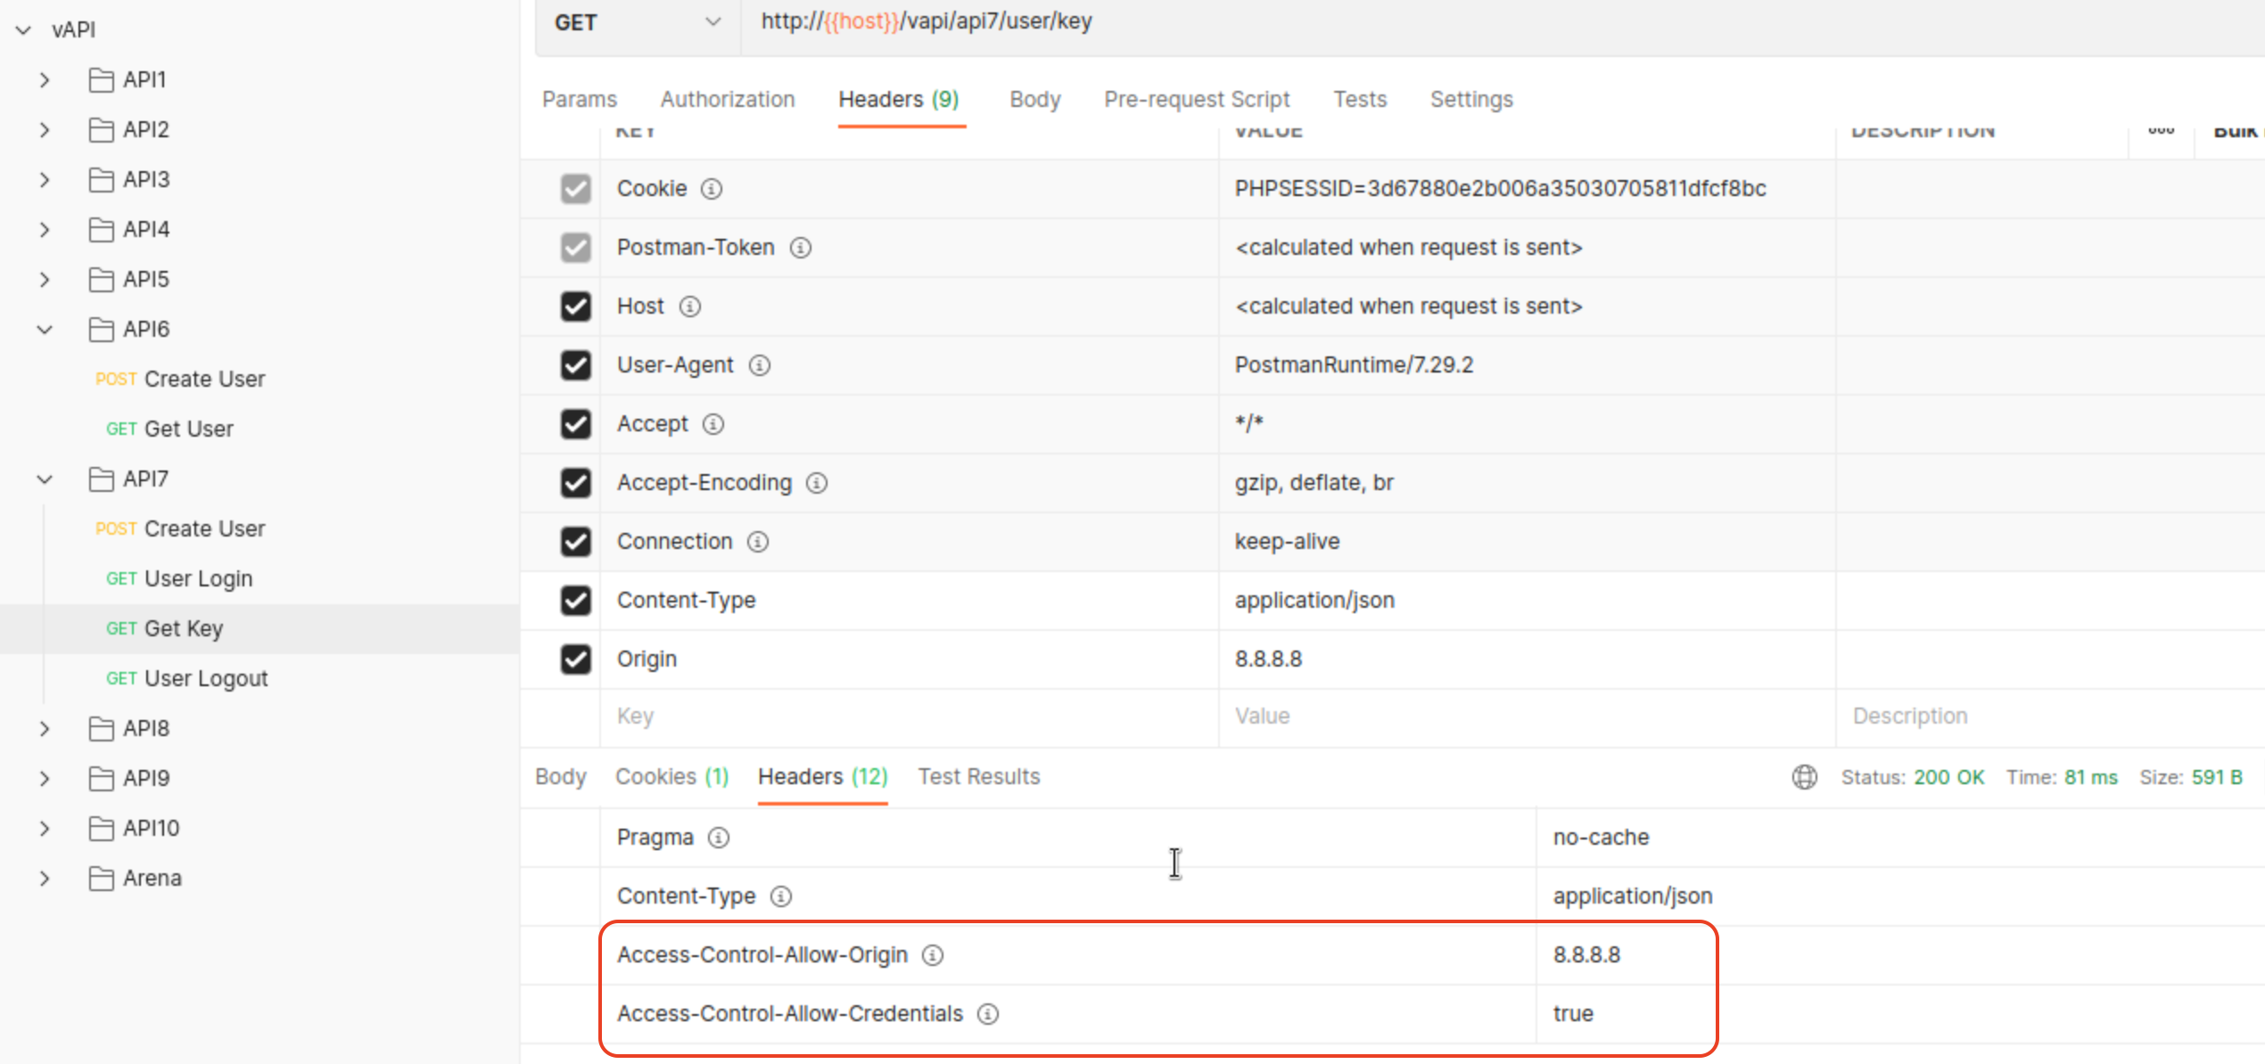The width and height of the screenshot is (2265, 1064).
Task: Open the API3 folder icon
Action: (102, 180)
